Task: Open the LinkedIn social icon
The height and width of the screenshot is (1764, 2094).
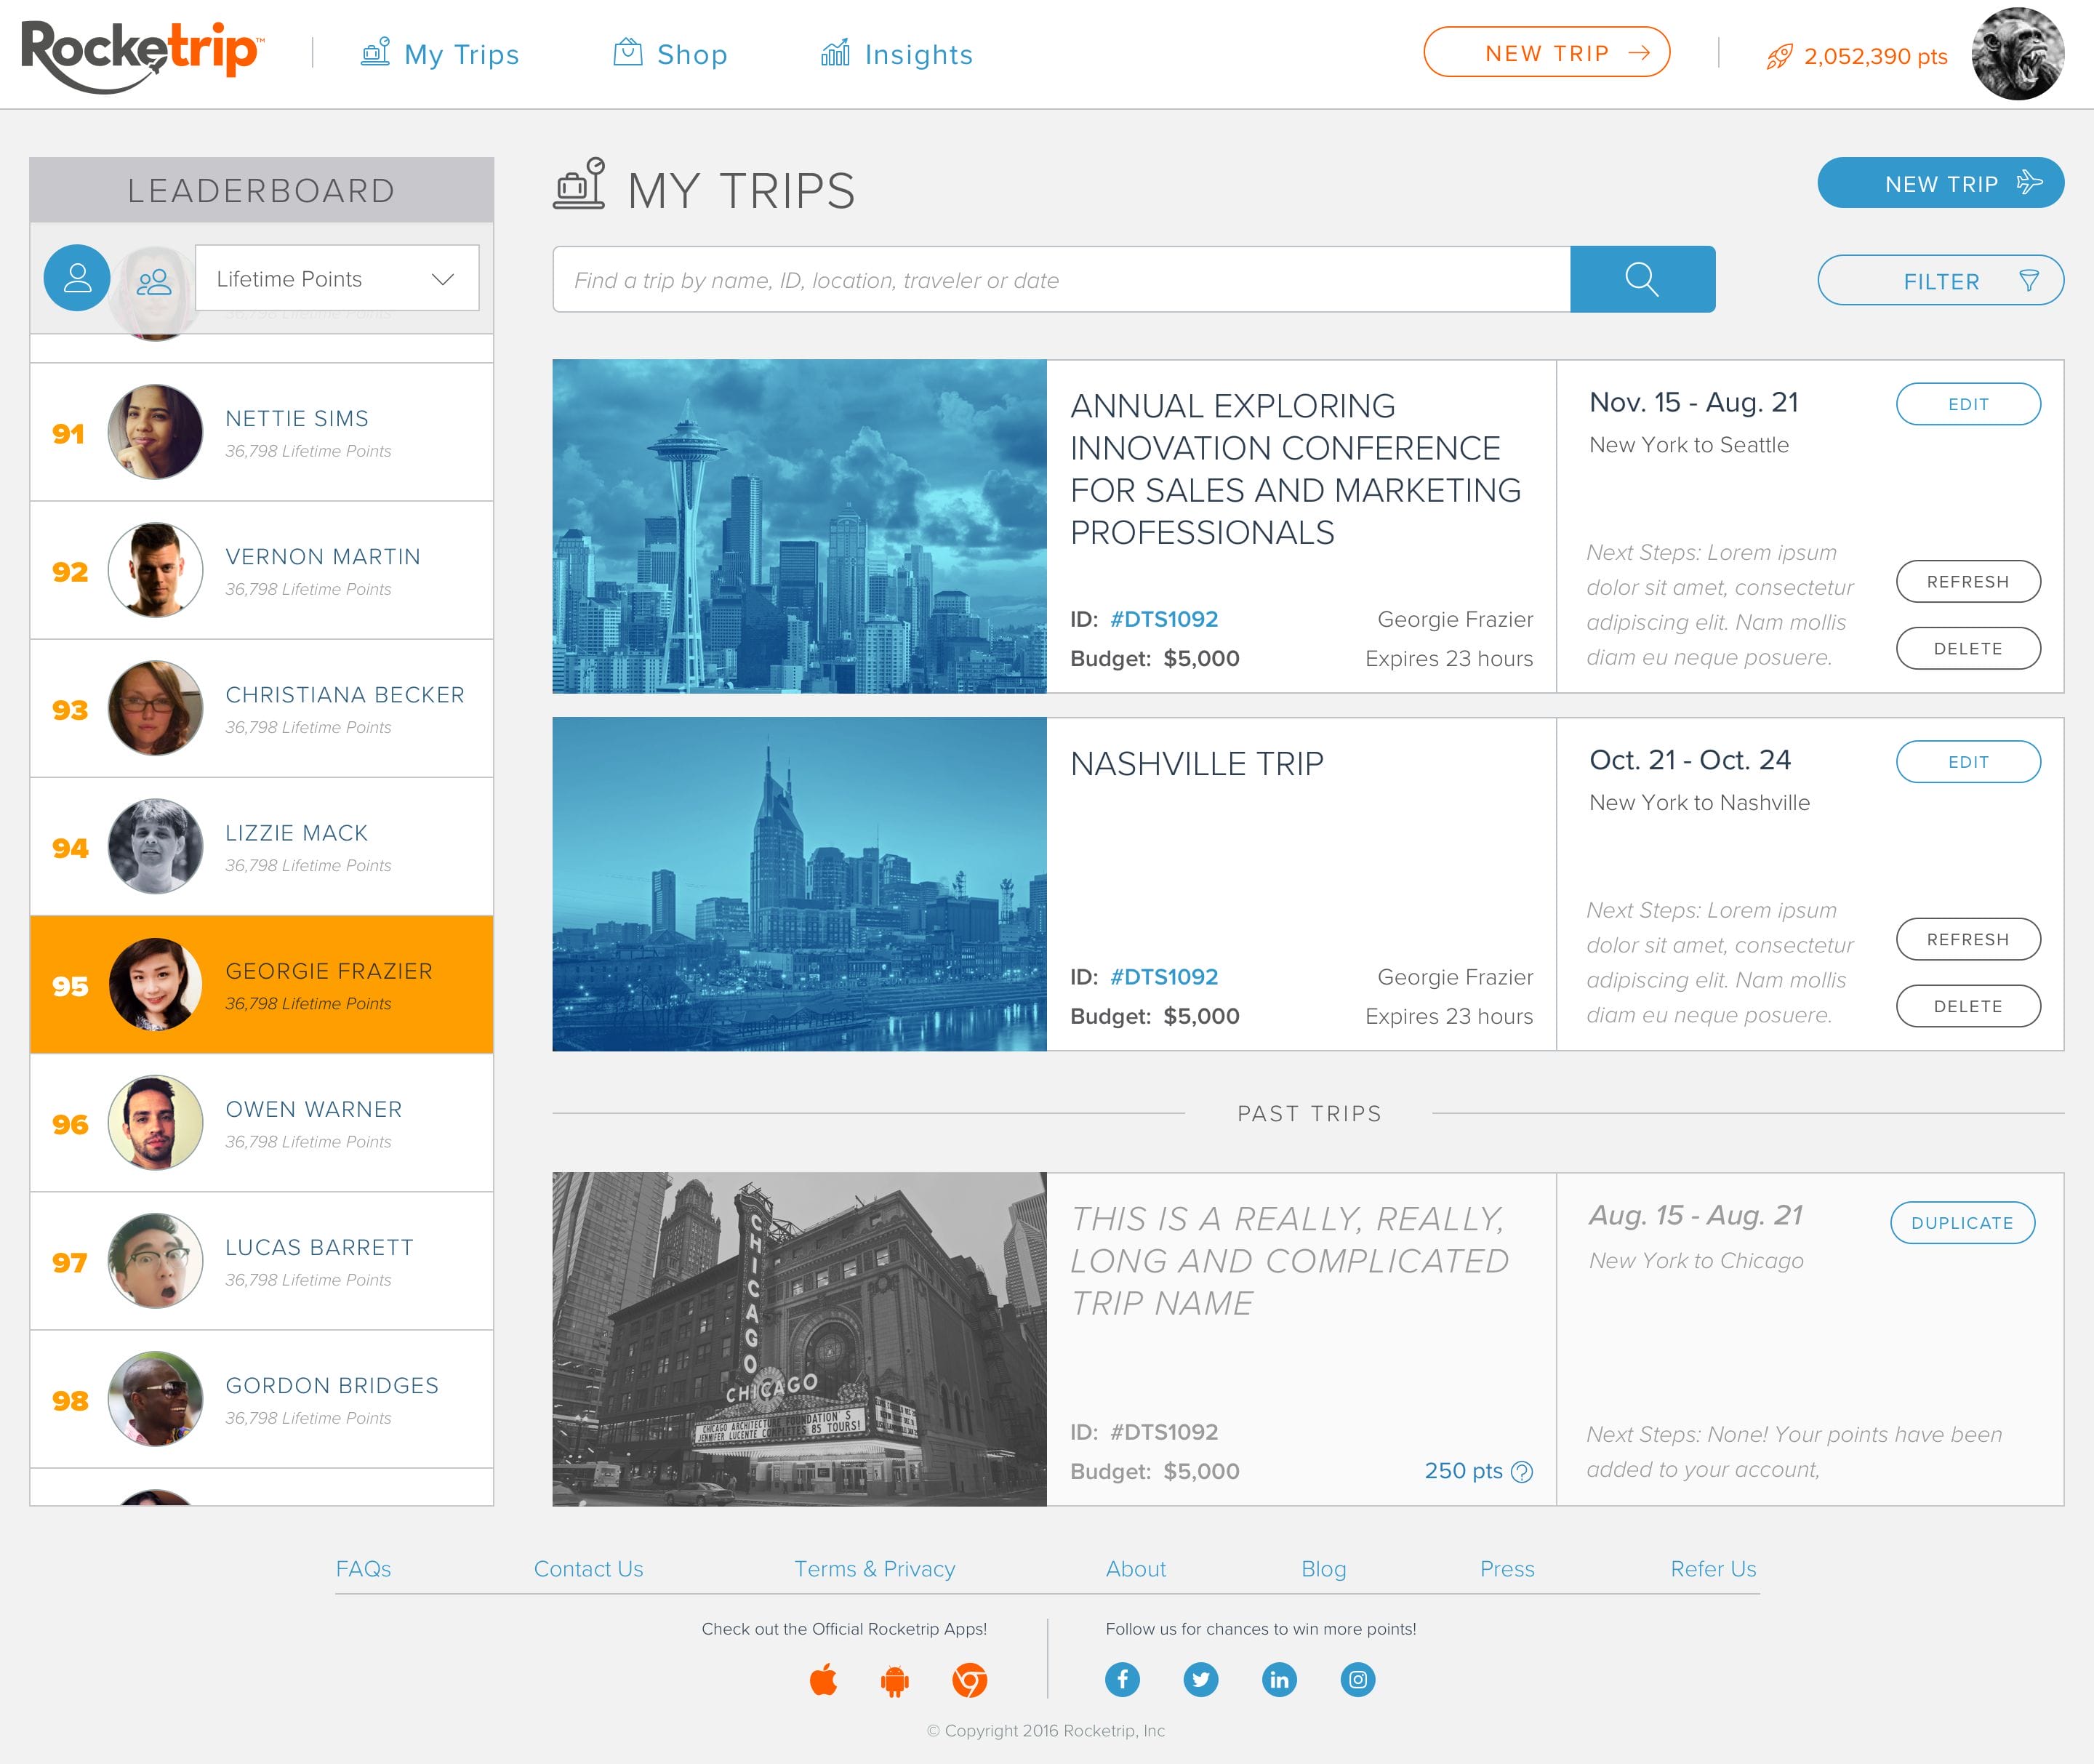Action: [x=1279, y=1679]
